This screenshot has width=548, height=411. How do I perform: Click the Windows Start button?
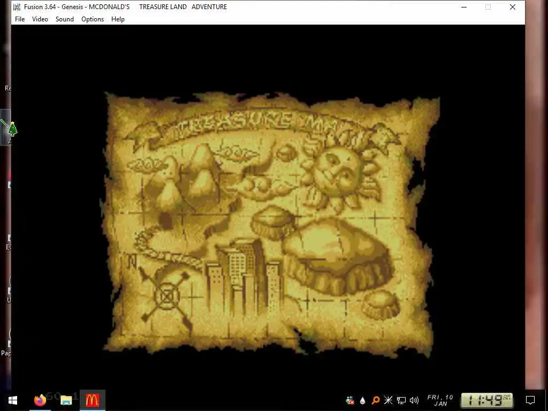[13, 400]
